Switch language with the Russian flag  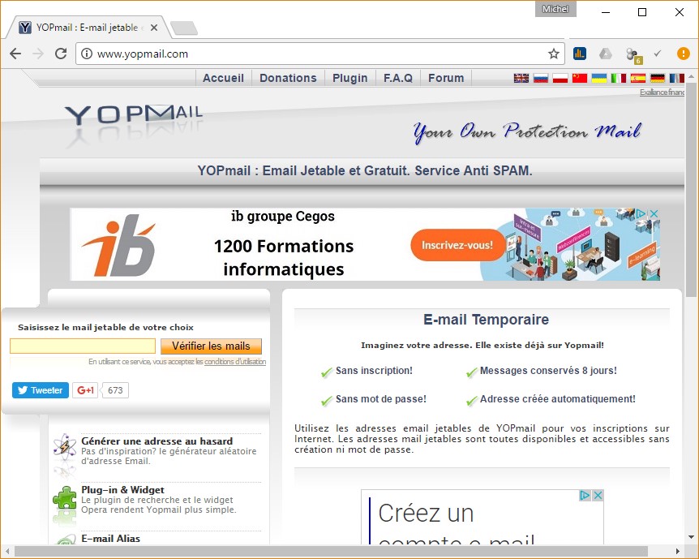(x=541, y=79)
